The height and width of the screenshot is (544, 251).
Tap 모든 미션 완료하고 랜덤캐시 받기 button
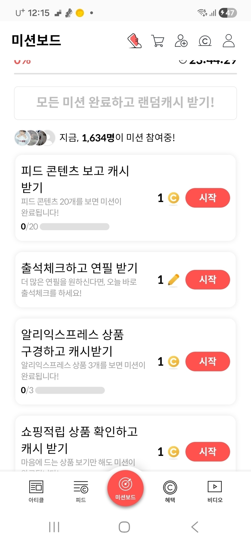pos(125,103)
